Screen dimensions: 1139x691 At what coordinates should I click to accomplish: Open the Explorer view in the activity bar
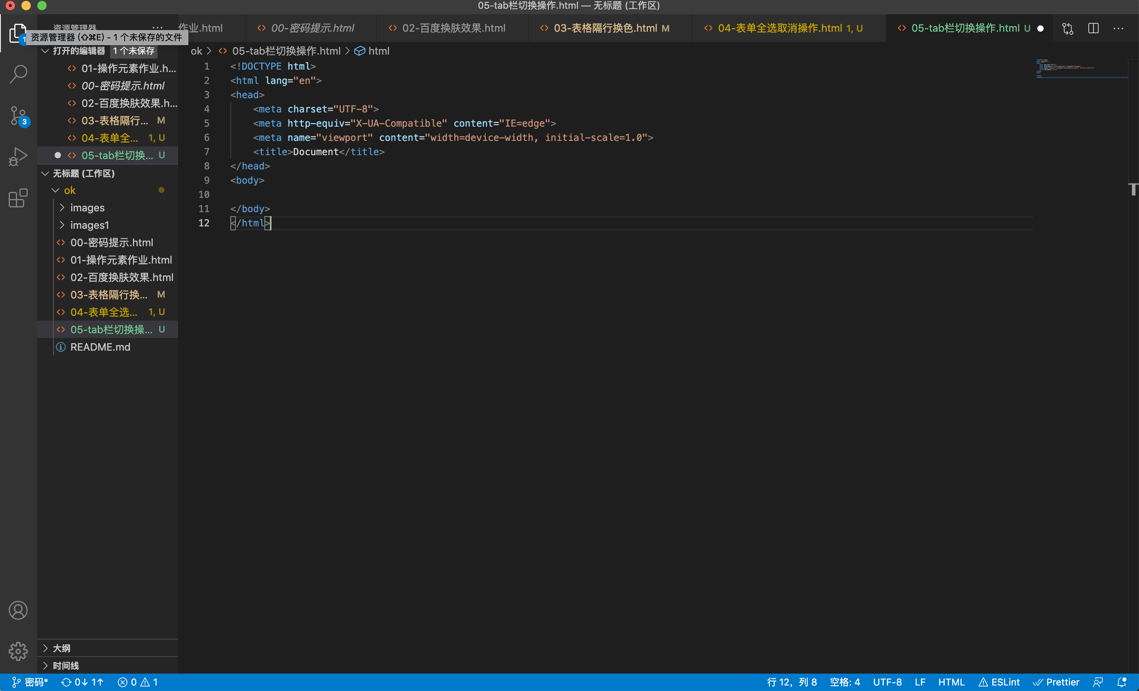tap(18, 33)
